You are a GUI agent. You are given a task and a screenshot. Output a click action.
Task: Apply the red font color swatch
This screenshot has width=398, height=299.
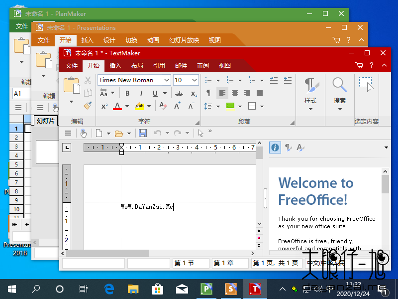(x=117, y=106)
